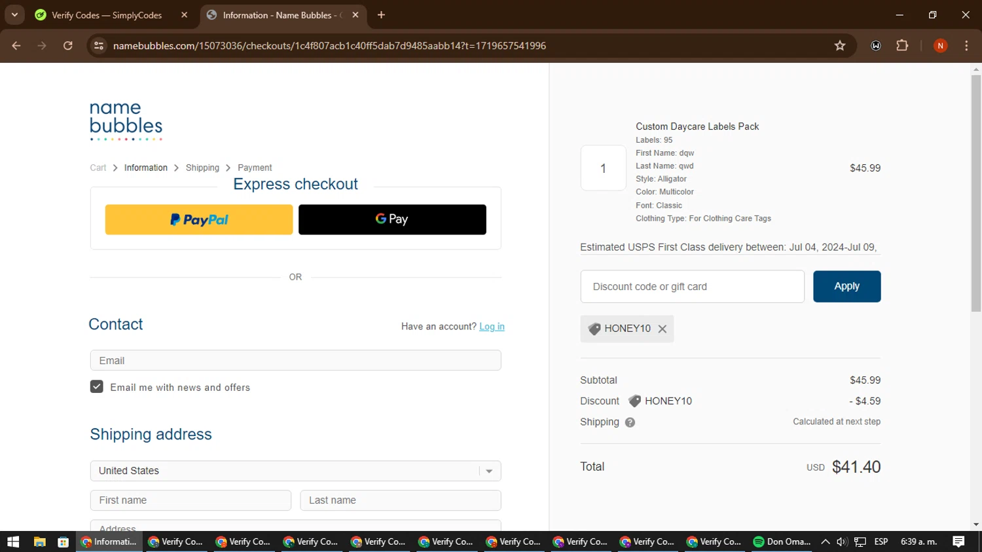Click the scrollbar up arrow

point(976,68)
